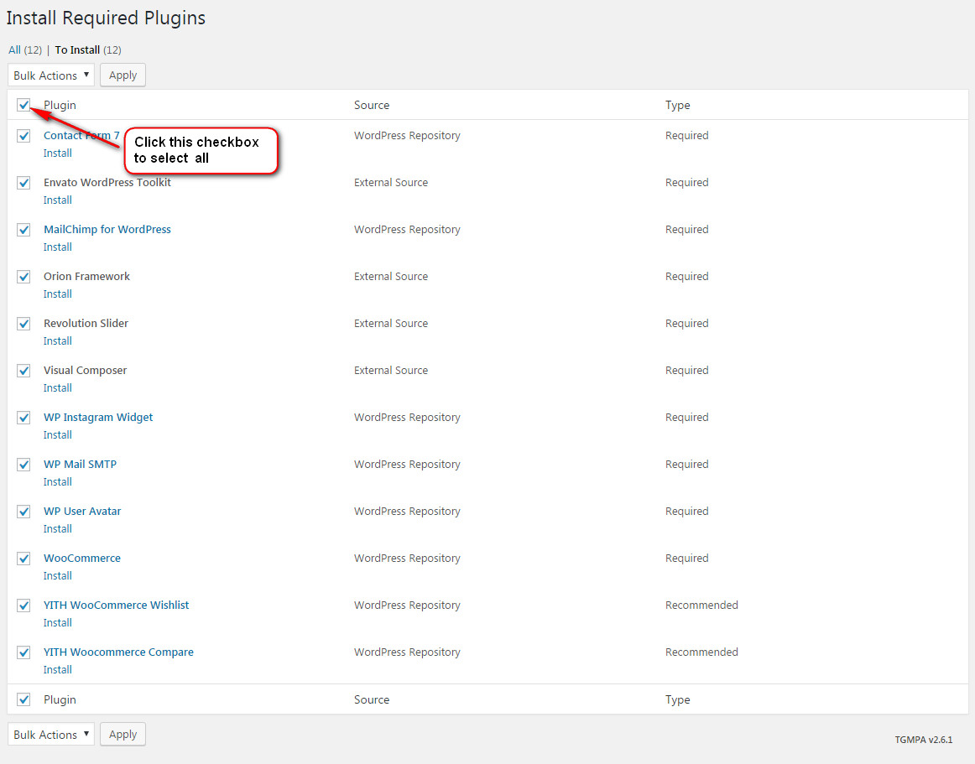The image size is (975, 764).
Task: Click WordPress Repository in WP Mail SMTP row
Action: (x=407, y=465)
